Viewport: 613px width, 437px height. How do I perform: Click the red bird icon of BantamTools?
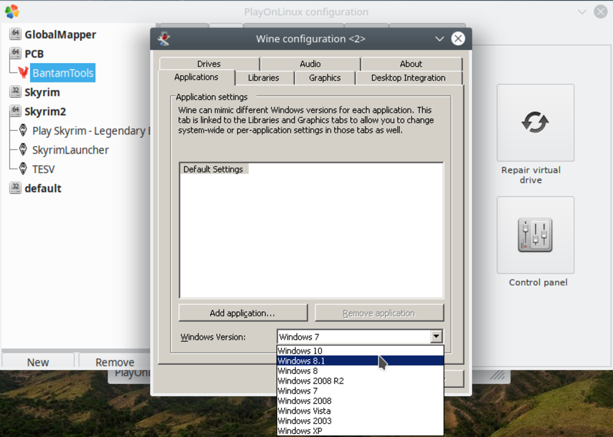23,73
